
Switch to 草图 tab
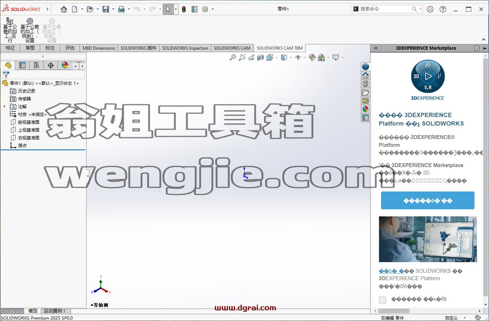point(30,48)
